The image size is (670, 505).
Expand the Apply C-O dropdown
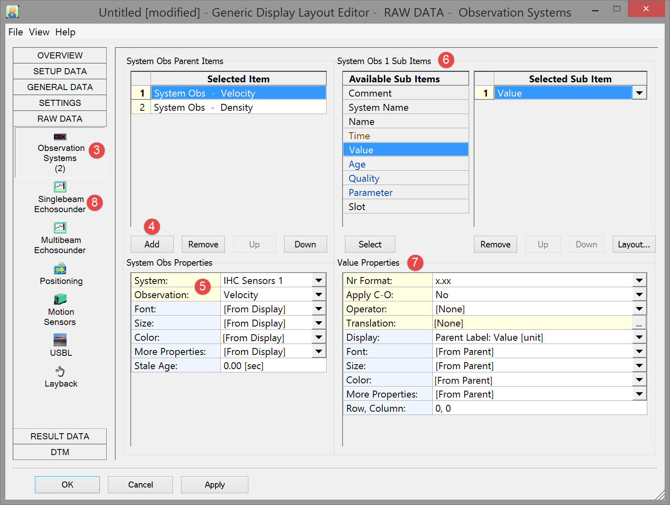pos(639,295)
